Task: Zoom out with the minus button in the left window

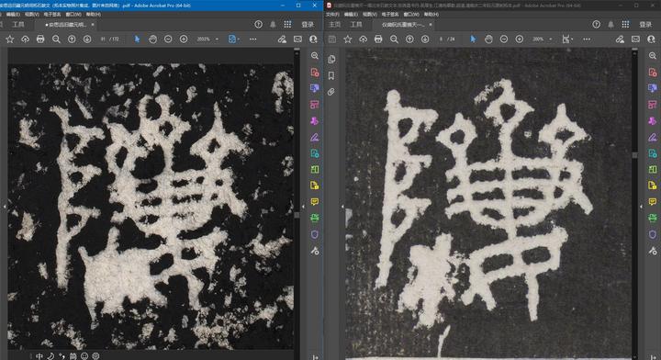Action: [168, 39]
